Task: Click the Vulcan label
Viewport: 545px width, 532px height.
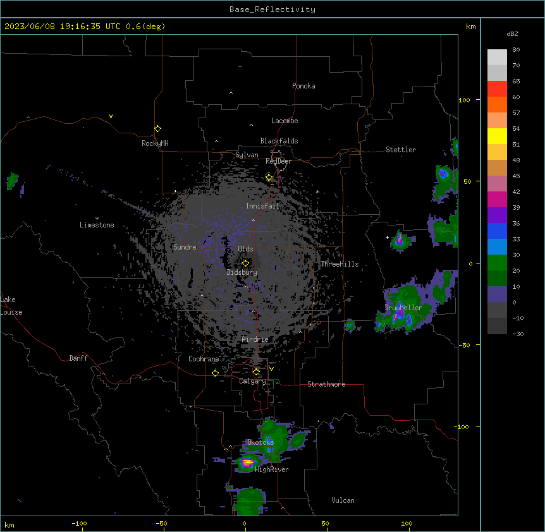Action: [x=343, y=500]
